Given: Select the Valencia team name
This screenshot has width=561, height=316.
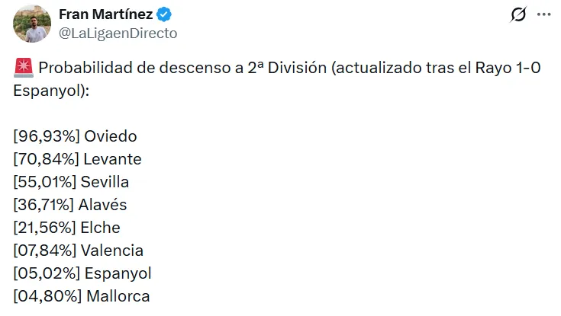Looking at the screenshot, I should point(114,251).
